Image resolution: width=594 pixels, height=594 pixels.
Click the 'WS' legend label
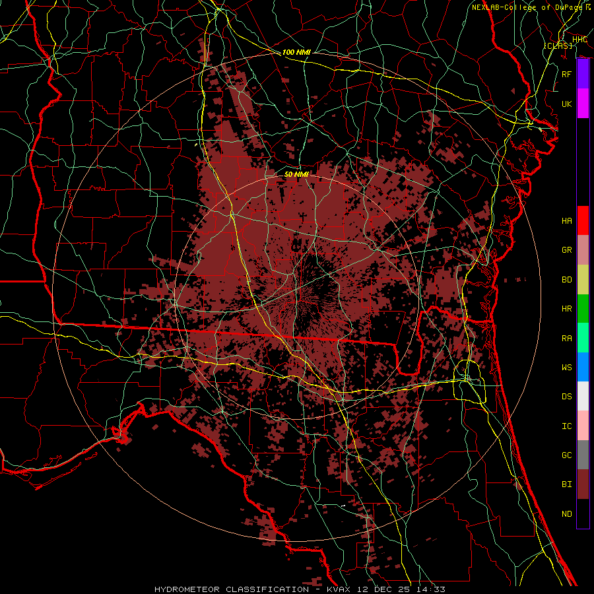click(x=566, y=368)
